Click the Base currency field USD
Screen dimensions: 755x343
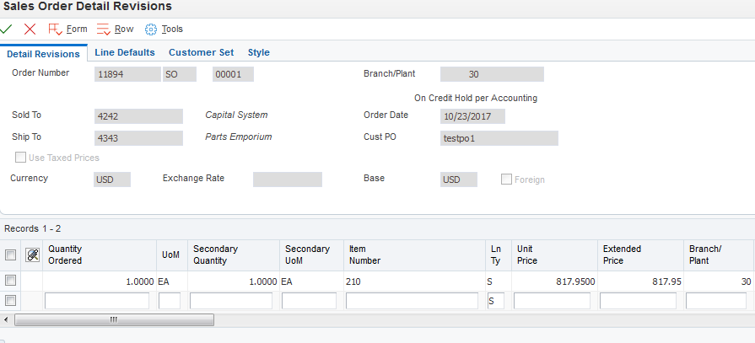tap(459, 180)
